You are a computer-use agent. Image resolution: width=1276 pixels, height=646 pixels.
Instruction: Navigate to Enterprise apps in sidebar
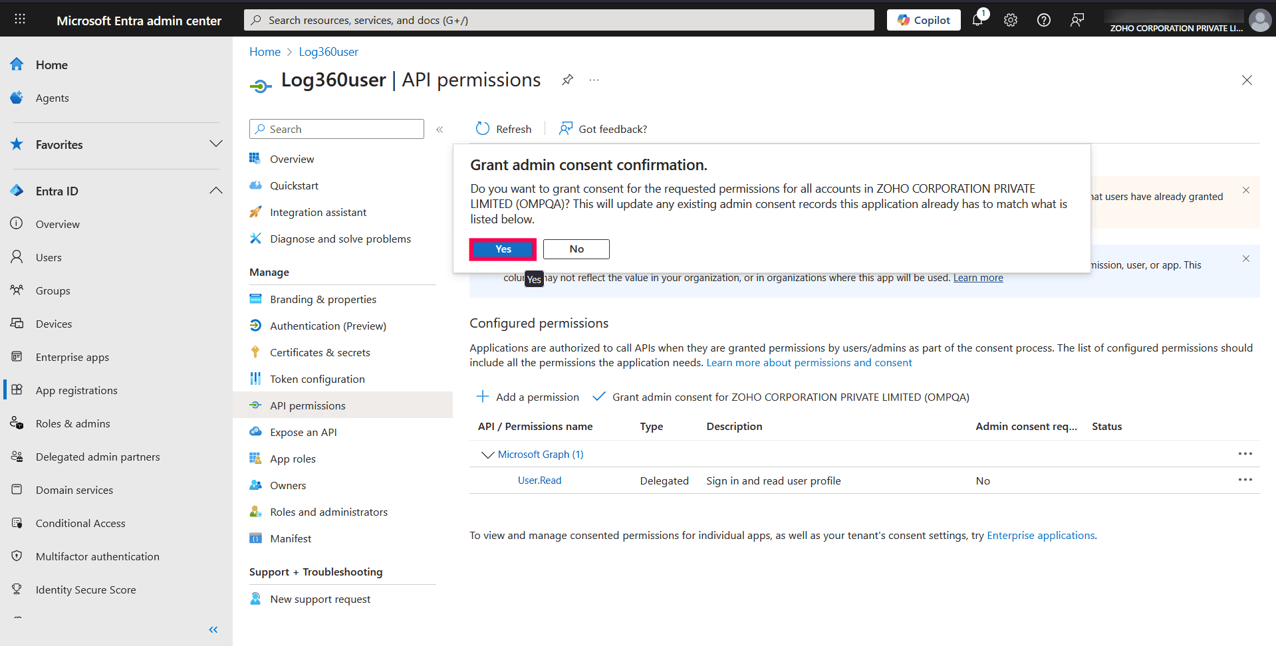(x=72, y=357)
